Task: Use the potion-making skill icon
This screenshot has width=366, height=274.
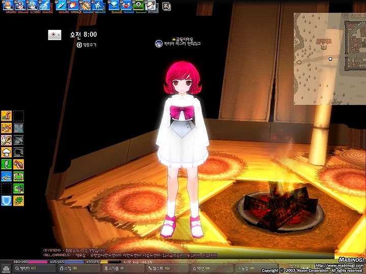Action: click(x=6, y=116)
